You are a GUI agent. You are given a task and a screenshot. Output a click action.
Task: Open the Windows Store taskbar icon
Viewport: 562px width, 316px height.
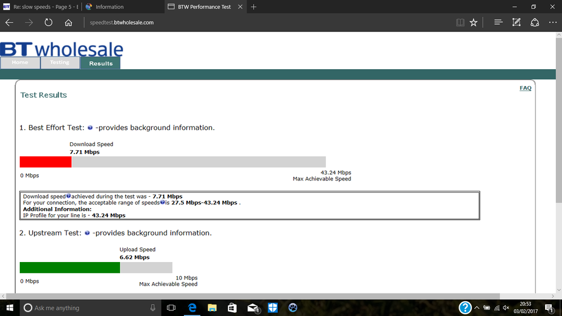coord(232,308)
